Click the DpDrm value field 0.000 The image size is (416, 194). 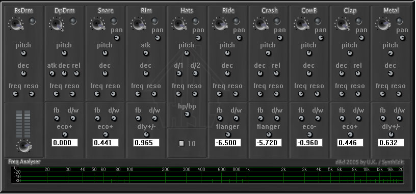click(x=65, y=143)
